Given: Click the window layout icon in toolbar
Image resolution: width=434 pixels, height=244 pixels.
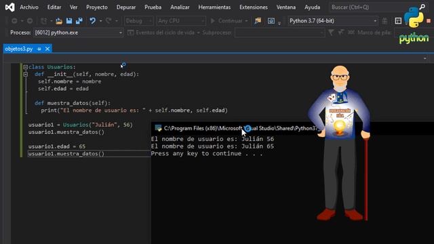Looking at the screenshot, I should point(398,21).
